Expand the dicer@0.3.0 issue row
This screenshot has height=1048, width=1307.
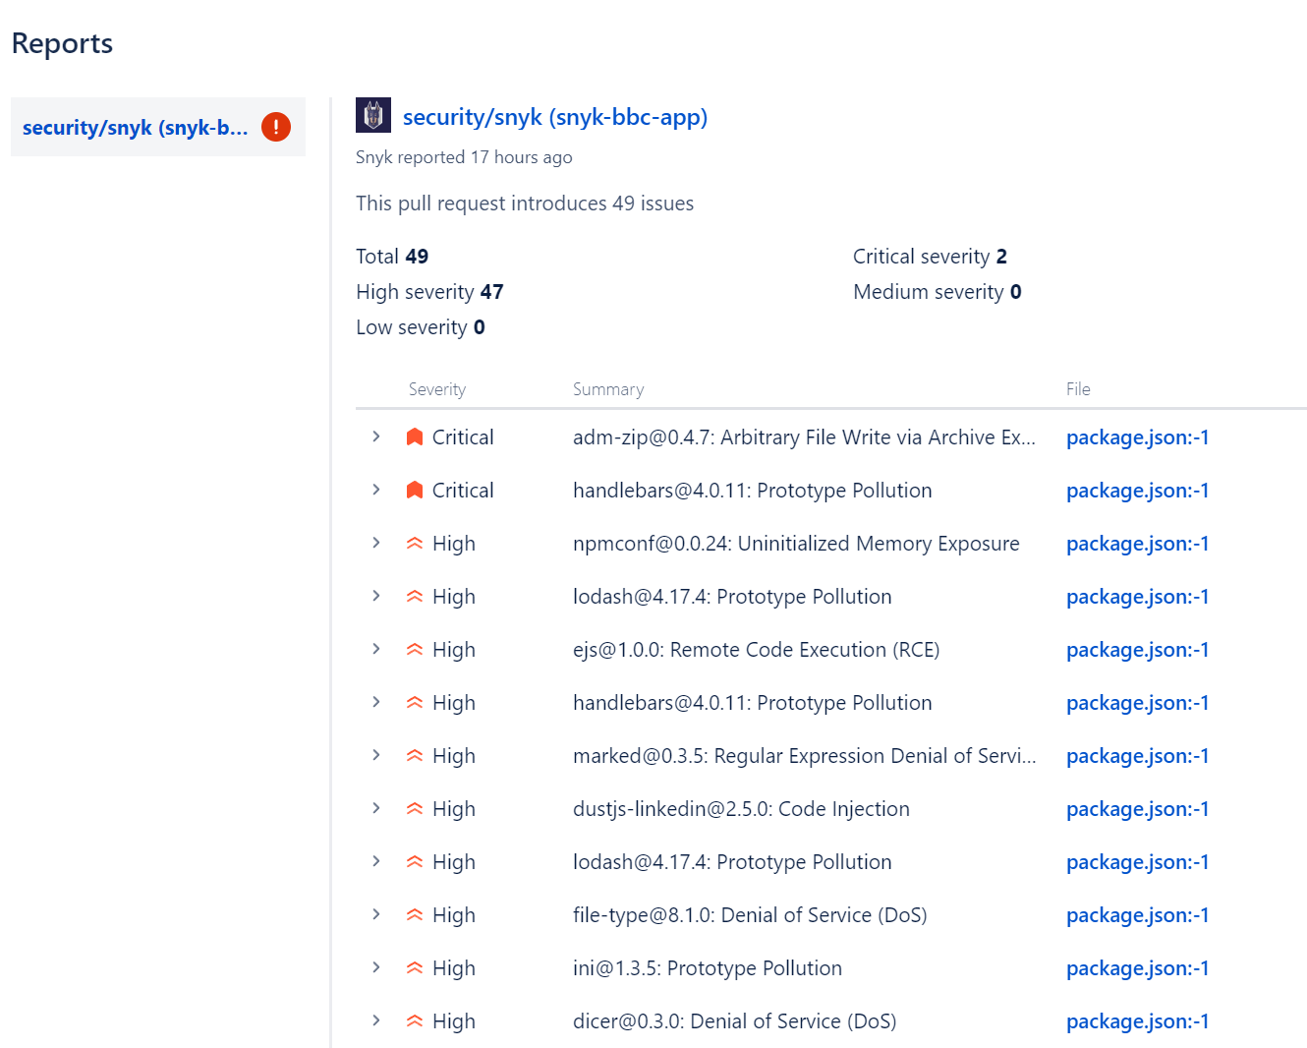click(x=375, y=1020)
